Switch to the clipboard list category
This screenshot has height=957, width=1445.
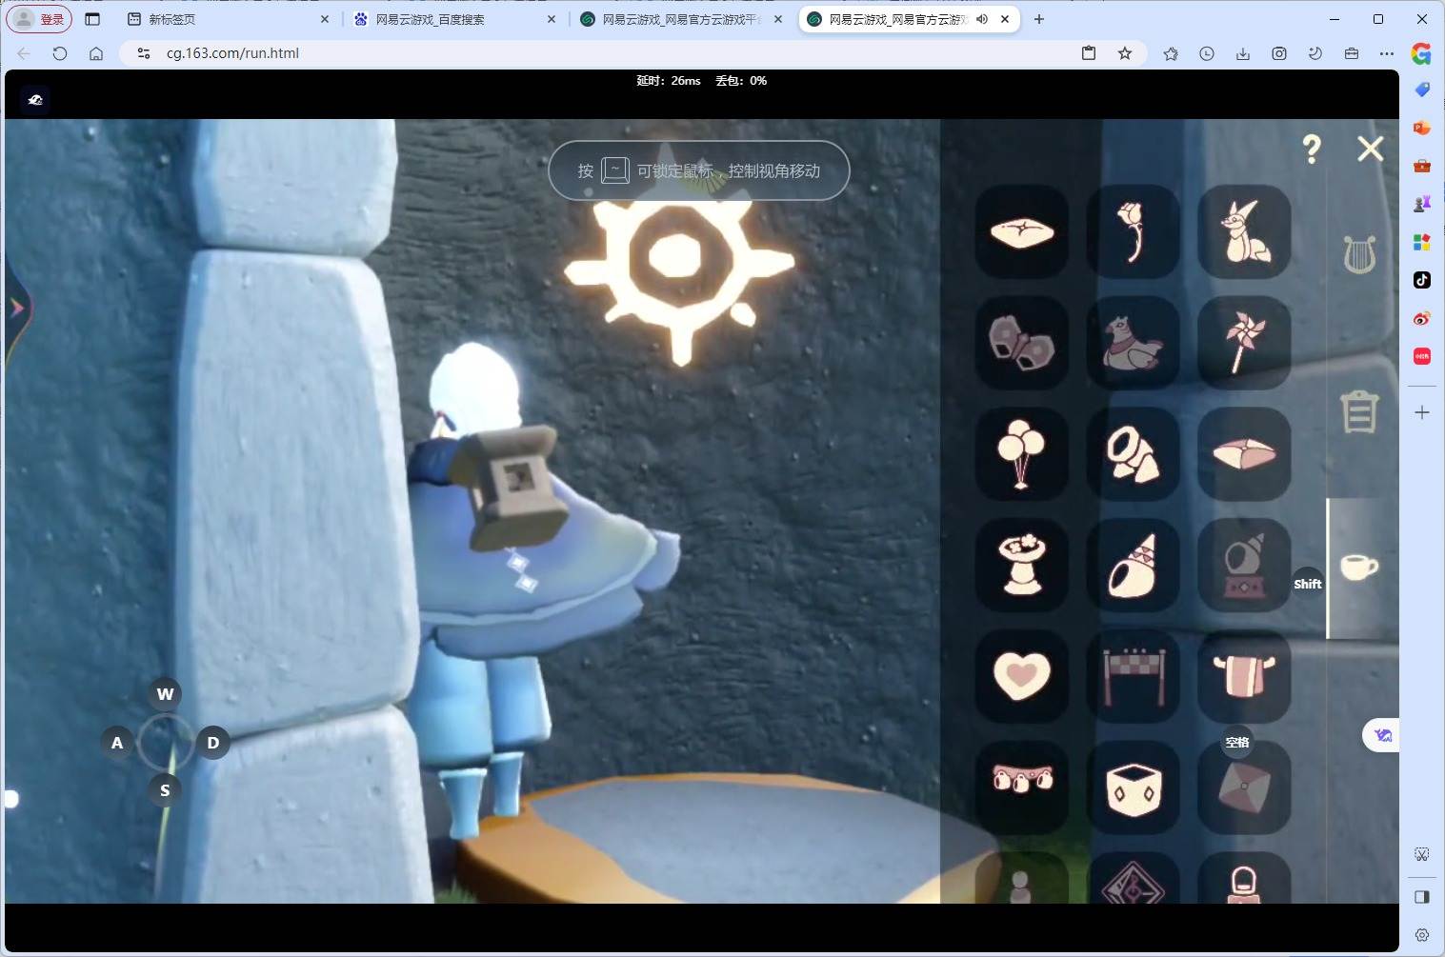coord(1359,411)
